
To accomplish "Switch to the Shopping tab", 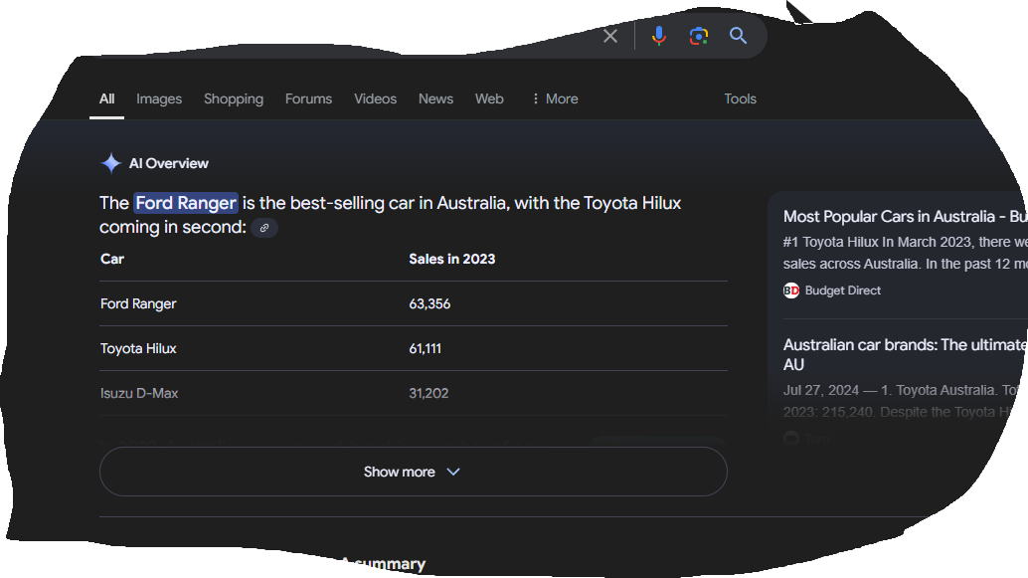I will click(x=234, y=98).
